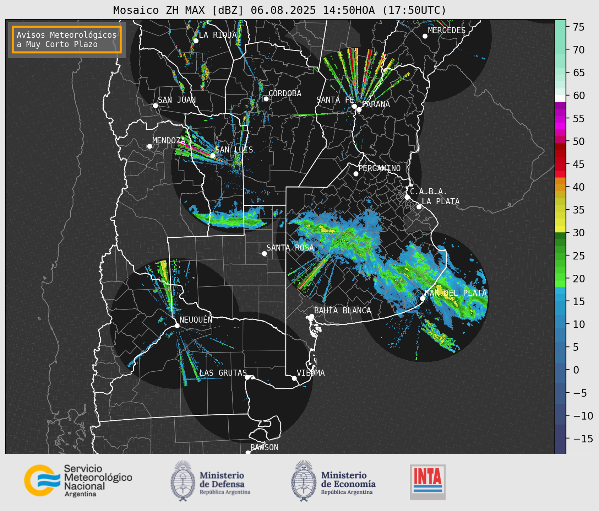Viewport: 599px width, 511px height.
Task: Click the 'SANTA ROSA' label
Action: tap(290, 248)
